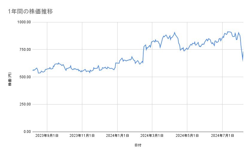Click the blue line where it crosses the 2023年11月1日 gridline
Screen dimensions: 251x155
82,71
